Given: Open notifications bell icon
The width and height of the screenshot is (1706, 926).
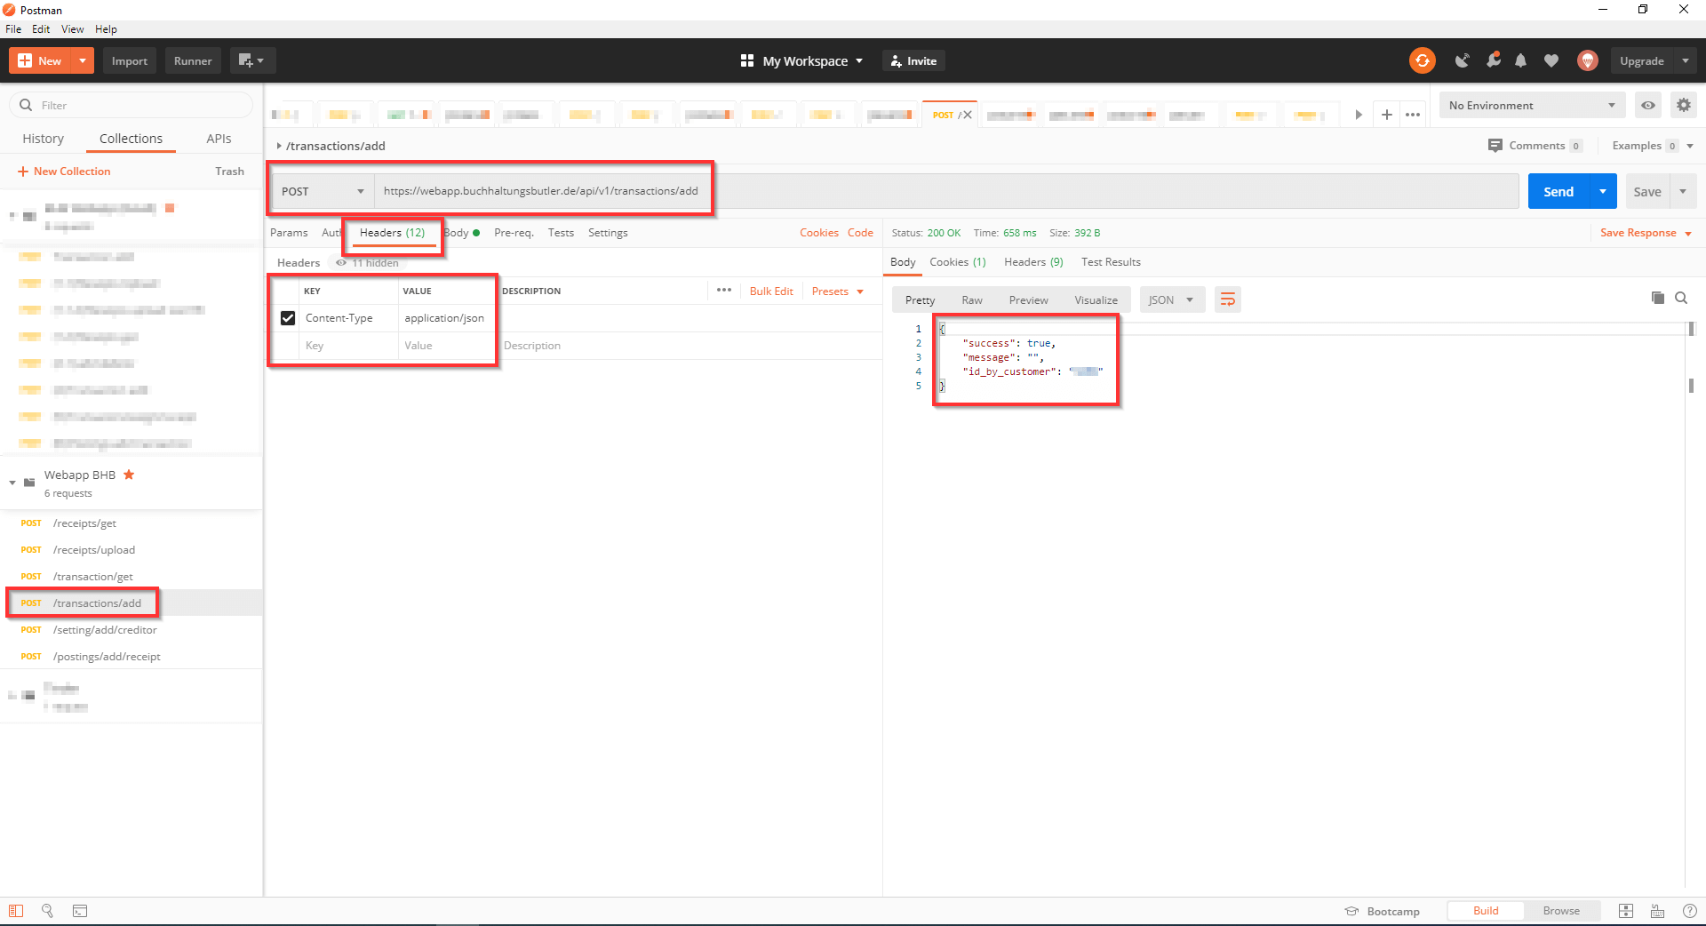Looking at the screenshot, I should tap(1520, 60).
